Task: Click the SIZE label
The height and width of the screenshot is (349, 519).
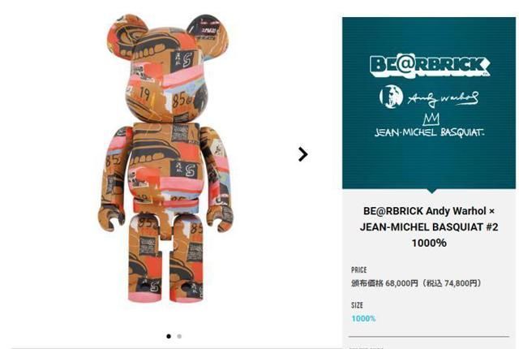Action: 357,305
